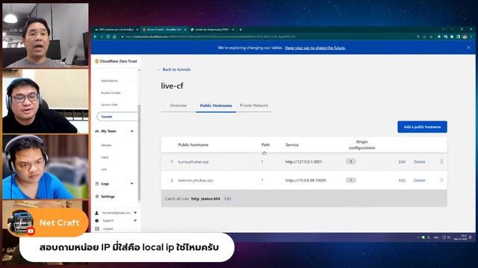Open the notification center in system tray
The height and width of the screenshot is (268, 478).
coord(471,237)
